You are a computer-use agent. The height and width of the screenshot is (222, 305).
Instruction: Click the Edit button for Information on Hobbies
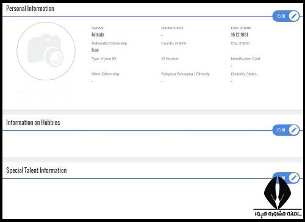tap(286, 130)
